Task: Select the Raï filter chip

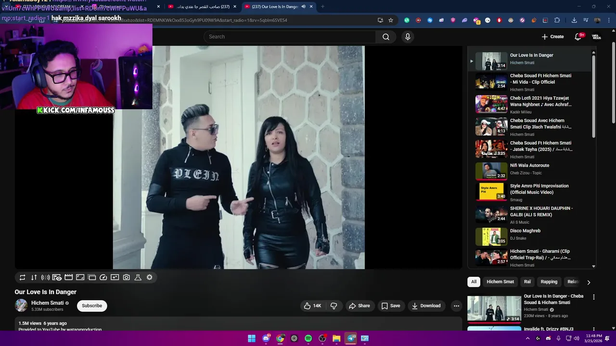Action: 527,282
